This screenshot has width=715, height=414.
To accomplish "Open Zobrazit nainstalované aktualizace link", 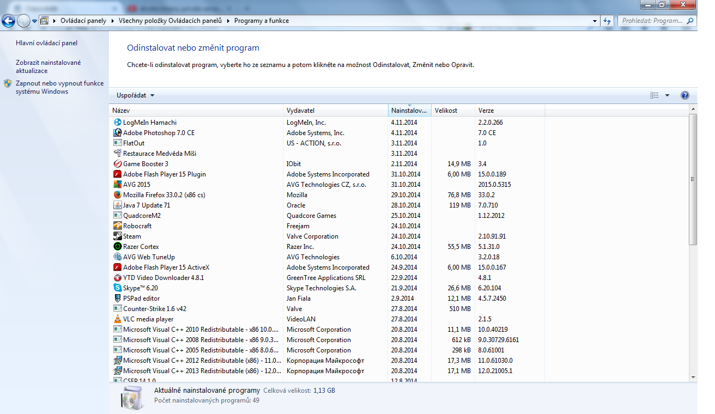I will (49, 66).
